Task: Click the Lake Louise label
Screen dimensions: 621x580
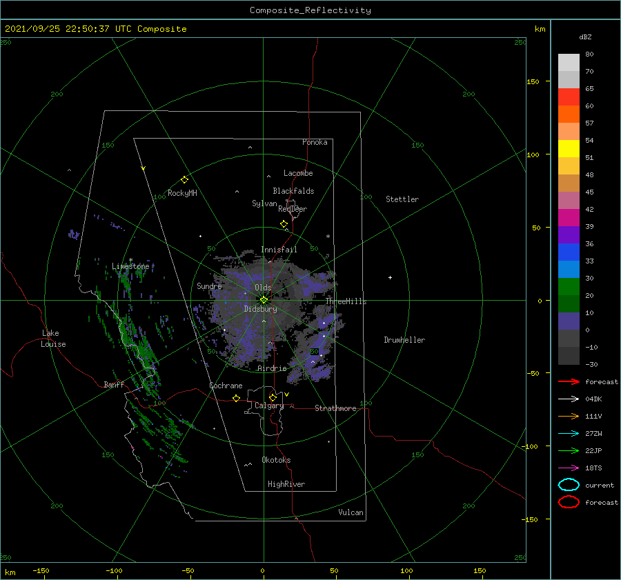Action: coord(53,339)
